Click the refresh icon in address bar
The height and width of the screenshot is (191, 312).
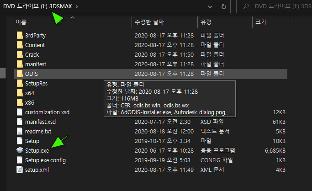[x=224, y=6]
